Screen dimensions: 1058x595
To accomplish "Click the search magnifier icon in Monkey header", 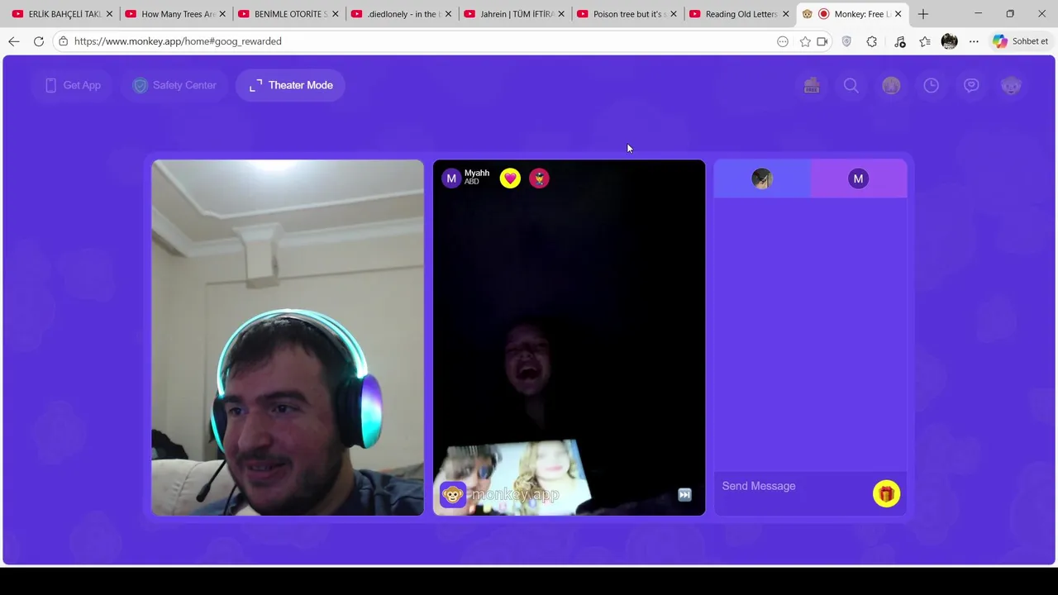I will coord(851,85).
